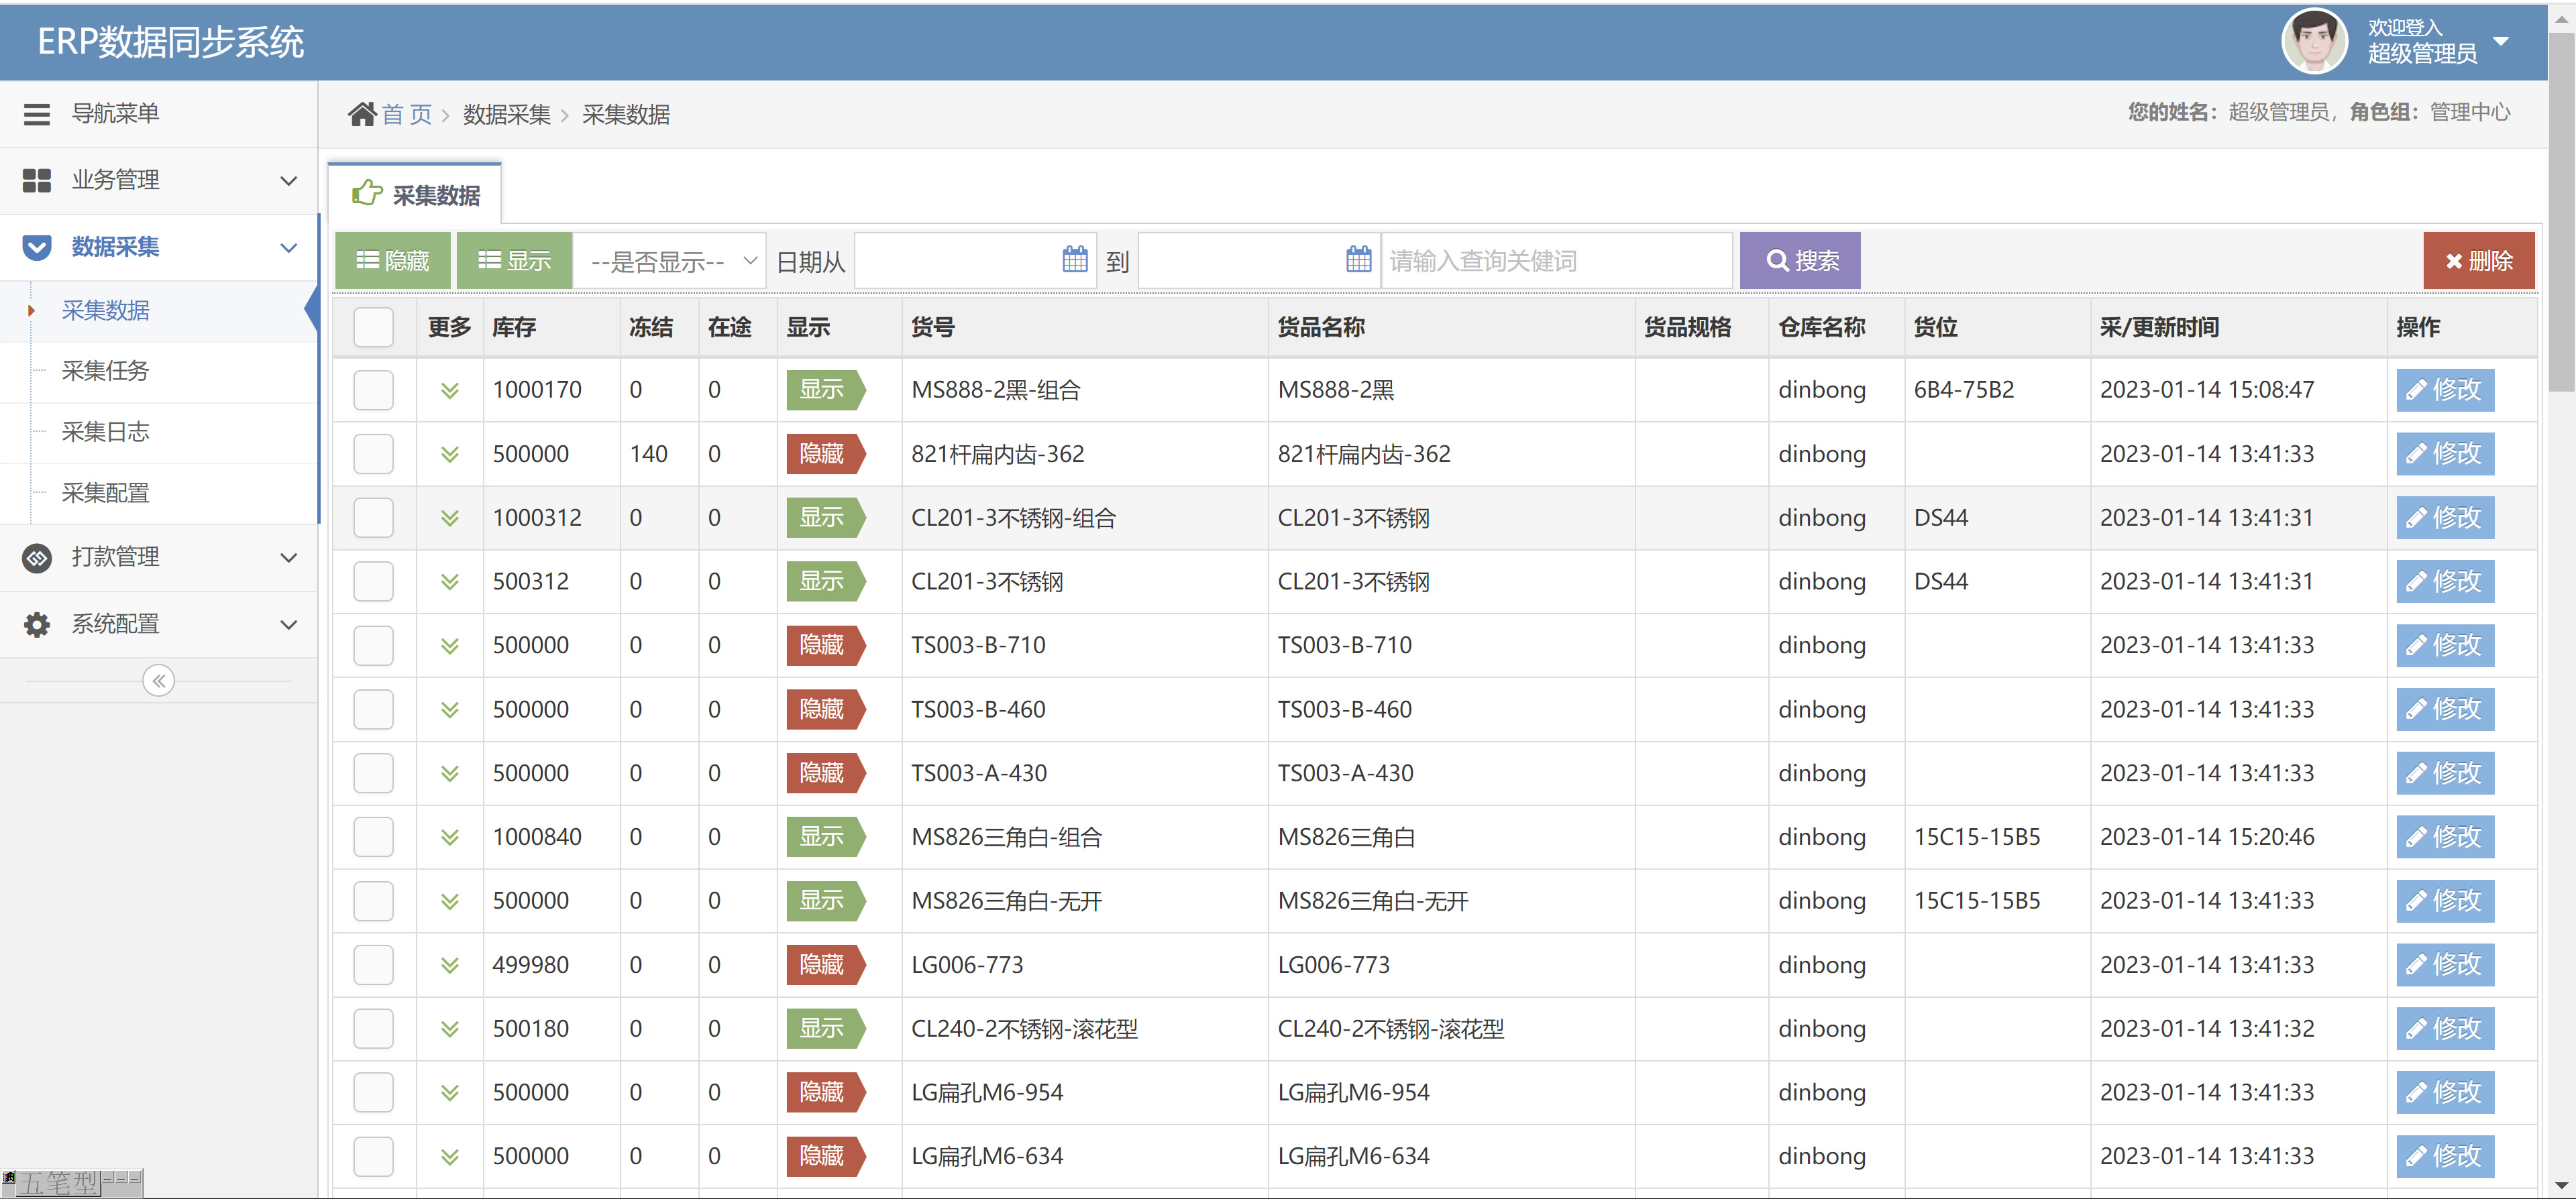2576x1199 pixels.
Task: Focus the keyword search input box
Action: [1557, 261]
